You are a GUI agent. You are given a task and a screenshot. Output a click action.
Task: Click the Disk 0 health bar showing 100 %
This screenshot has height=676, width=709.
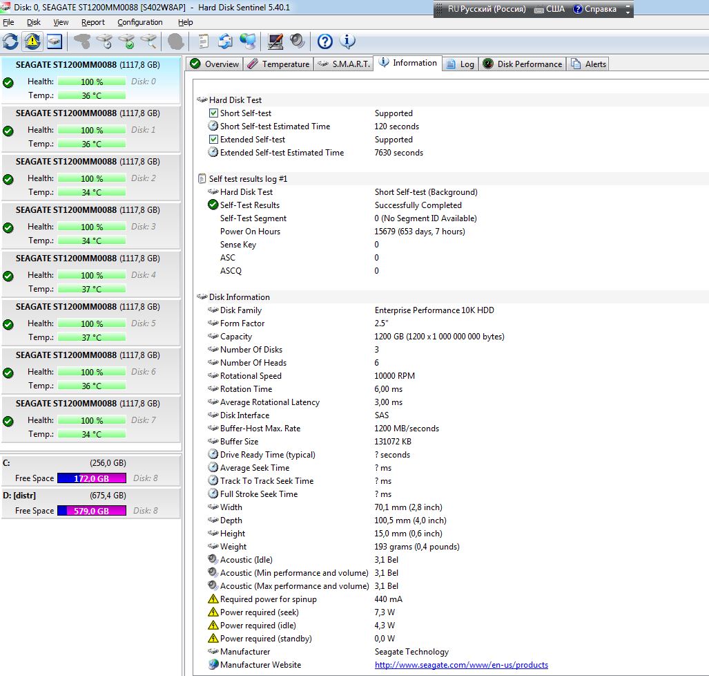pyautogui.click(x=92, y=82)
